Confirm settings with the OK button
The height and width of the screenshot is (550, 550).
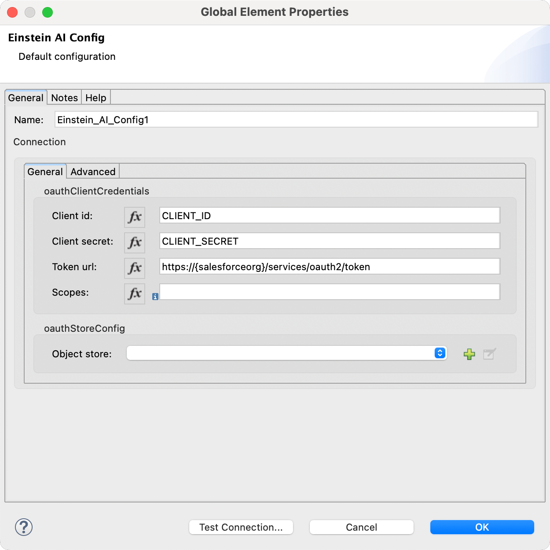482,527
